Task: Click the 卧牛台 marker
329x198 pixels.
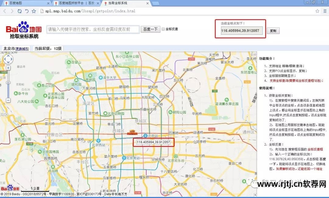Action: pyautogui.click(x=16, y=93)
